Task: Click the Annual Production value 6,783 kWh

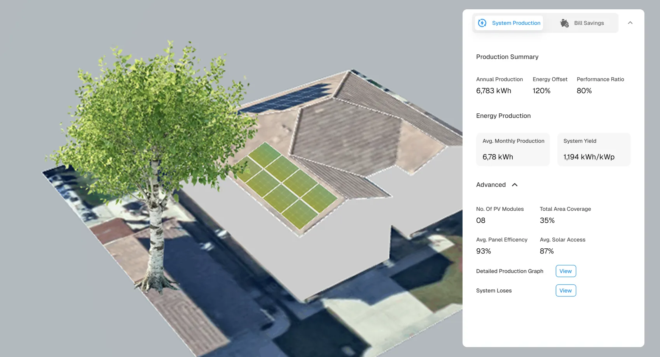Action: (494, 91)
